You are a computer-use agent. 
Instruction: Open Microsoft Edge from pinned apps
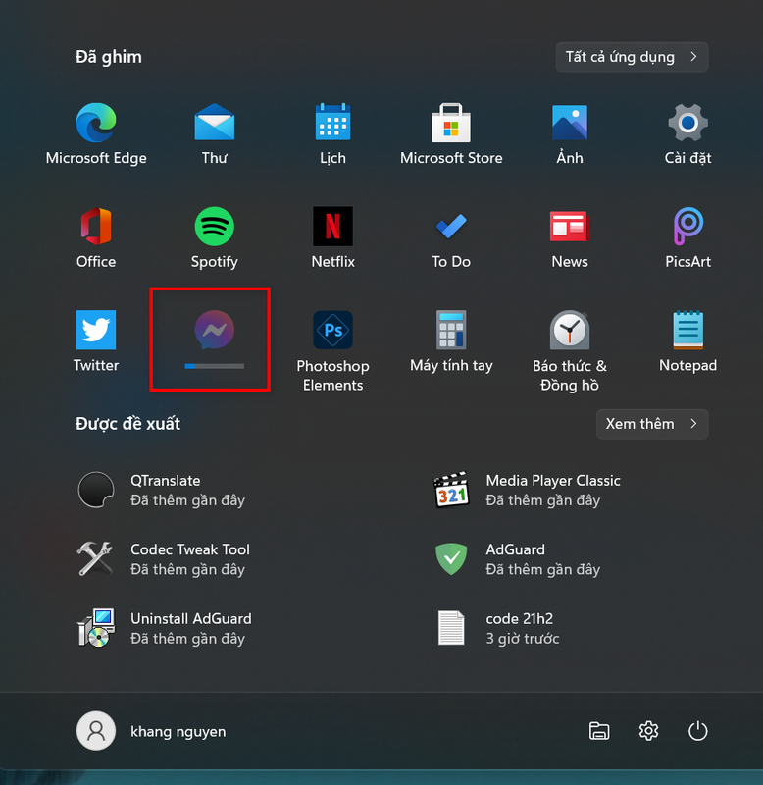tap(96, 134)
